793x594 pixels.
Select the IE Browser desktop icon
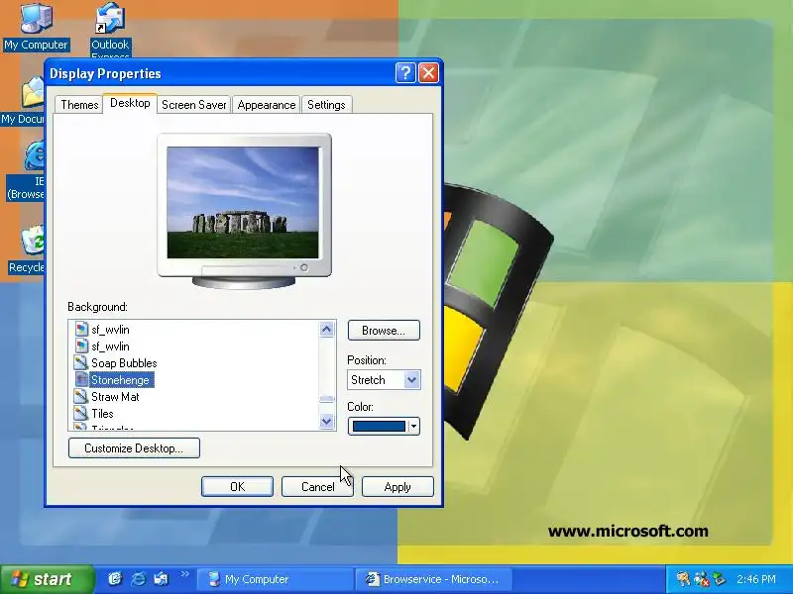27,171
